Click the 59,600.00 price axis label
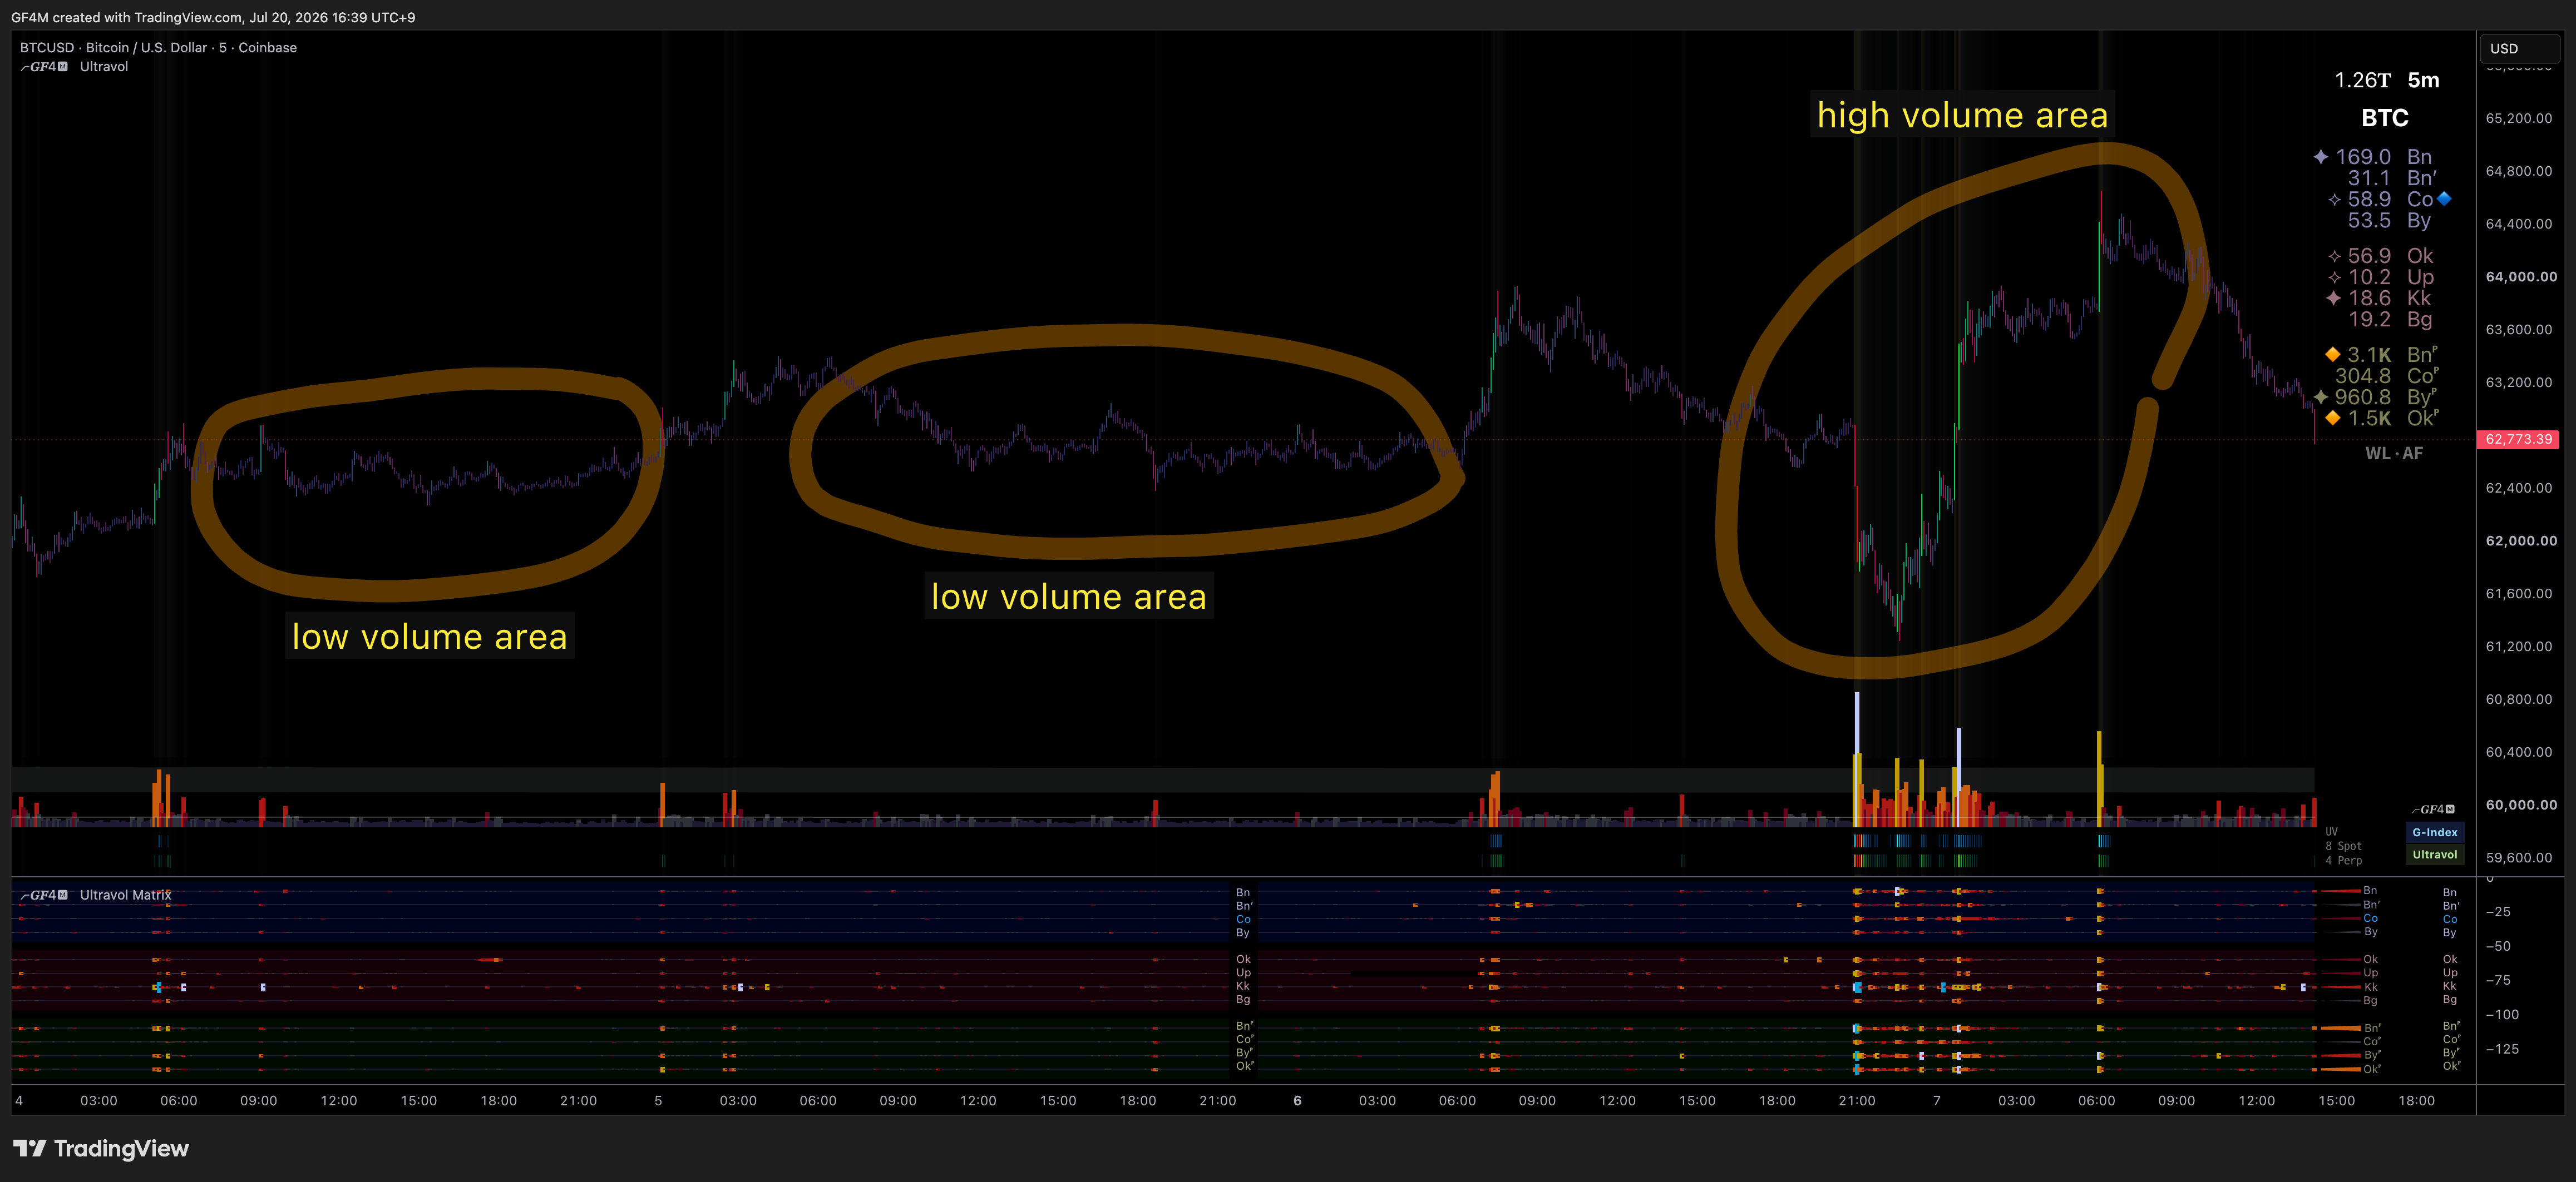 coord(2518,857)
